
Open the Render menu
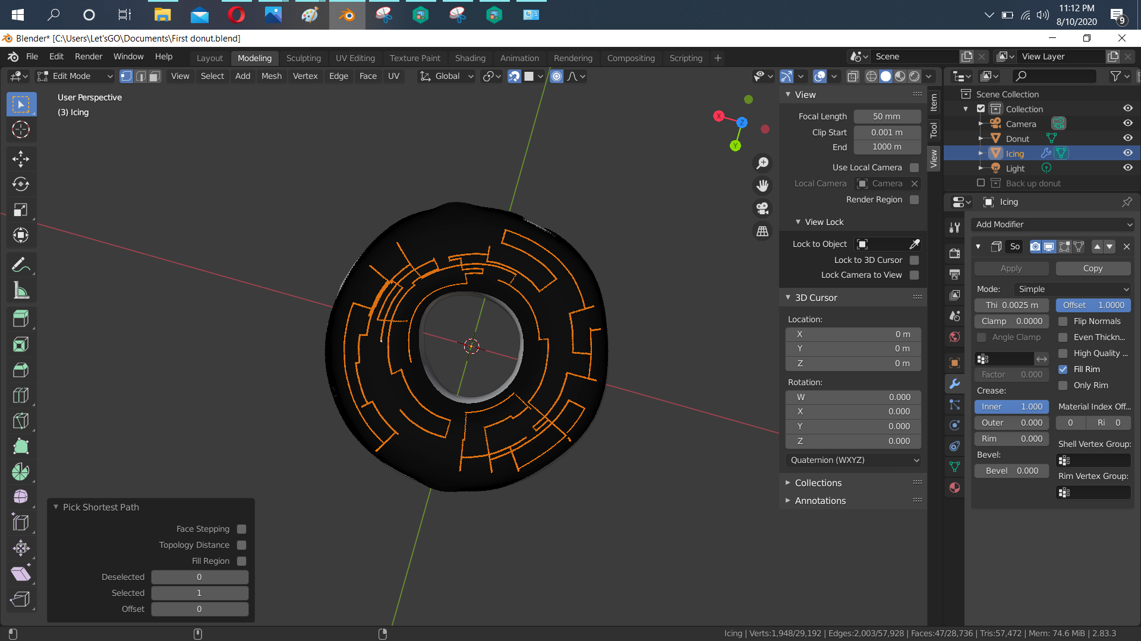pos(89,56)
